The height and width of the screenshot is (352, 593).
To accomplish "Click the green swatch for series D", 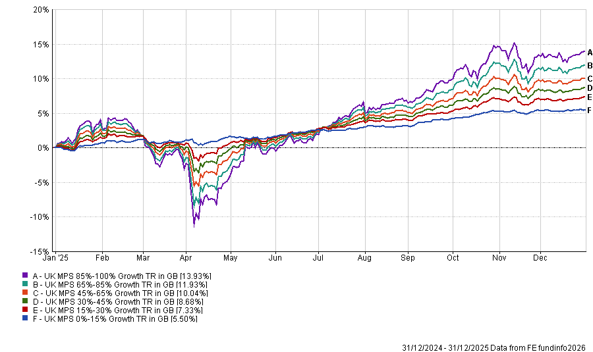I will click(25, 301).
